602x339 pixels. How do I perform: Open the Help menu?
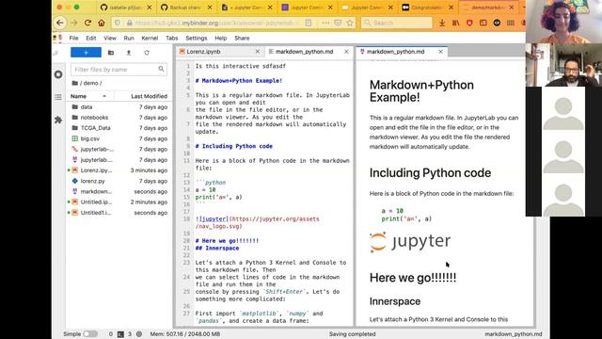click(x=220, y=38)
